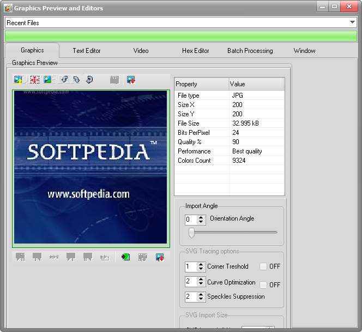Click the green progress bar
The image size is (362, 332).
[x=181, y=36]
